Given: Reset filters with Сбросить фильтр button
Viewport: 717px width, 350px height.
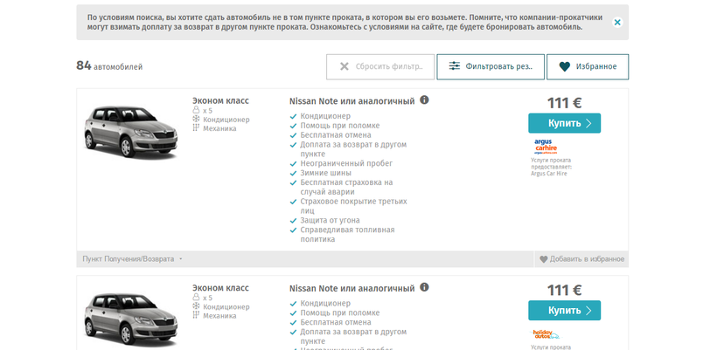Looking at the screenshot, I should [381, 66].
